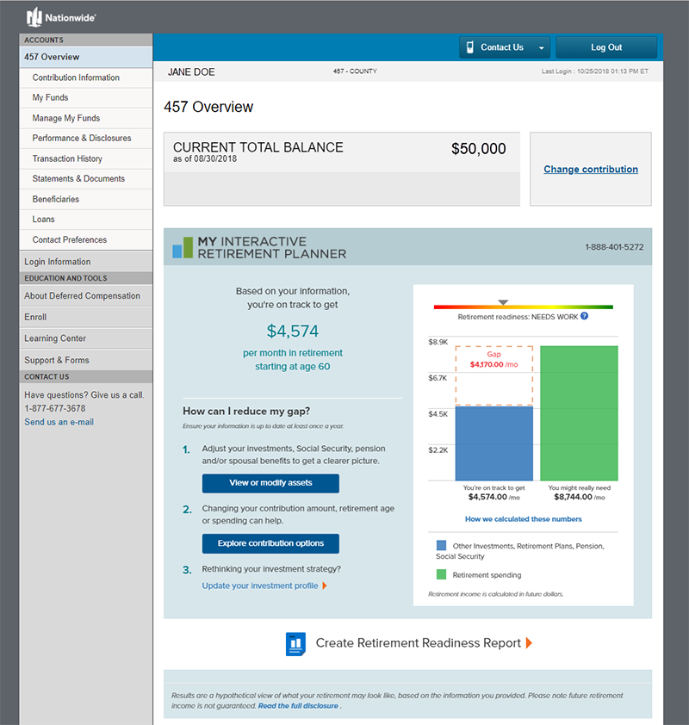Click the green Retirement spending legend swatch

point(441,574)
